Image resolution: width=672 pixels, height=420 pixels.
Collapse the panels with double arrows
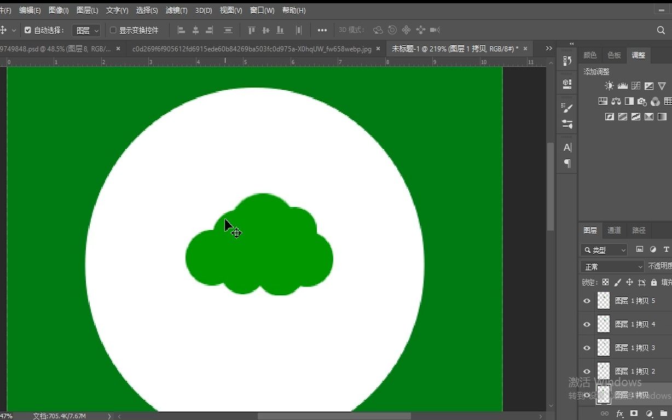pyautogui.click(x=571, y=44)
